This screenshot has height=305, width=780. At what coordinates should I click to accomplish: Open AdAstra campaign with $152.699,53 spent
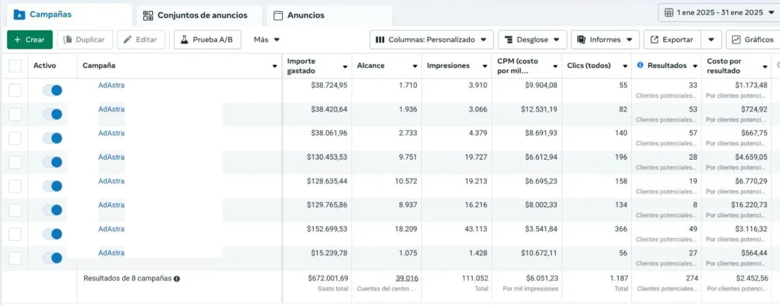pos(111,229)
